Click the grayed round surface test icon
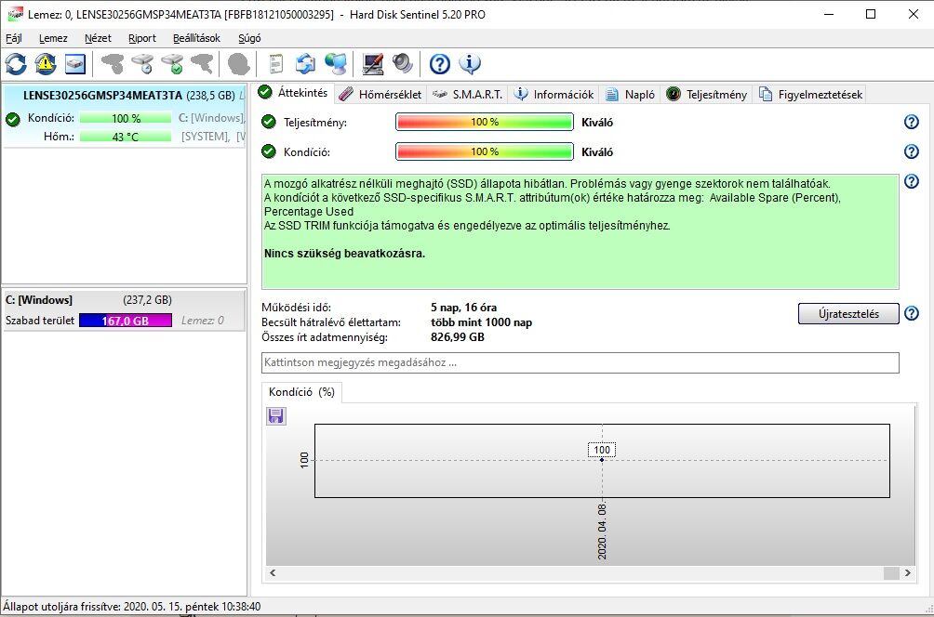 [x=239, y=64]
